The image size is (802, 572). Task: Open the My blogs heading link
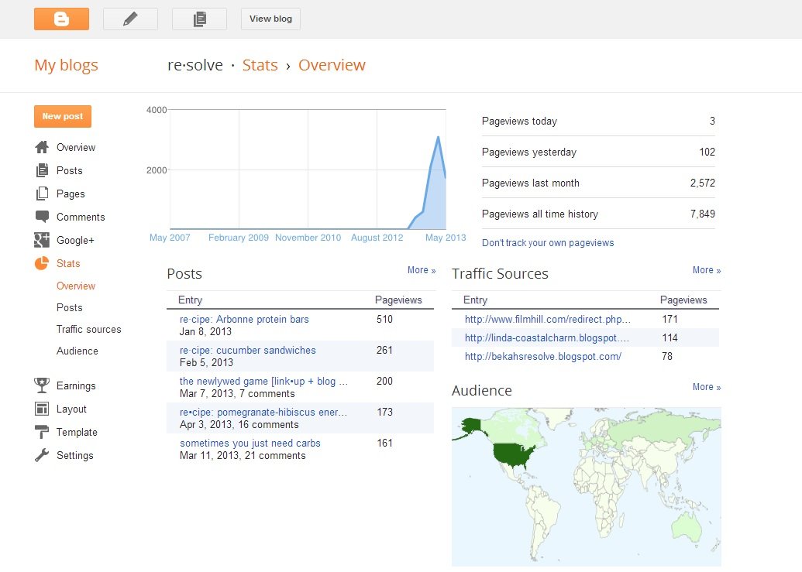coord(66,65)
